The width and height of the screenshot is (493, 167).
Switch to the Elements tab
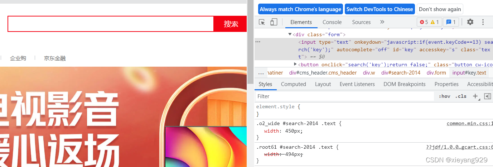click(x=301, y=22)
